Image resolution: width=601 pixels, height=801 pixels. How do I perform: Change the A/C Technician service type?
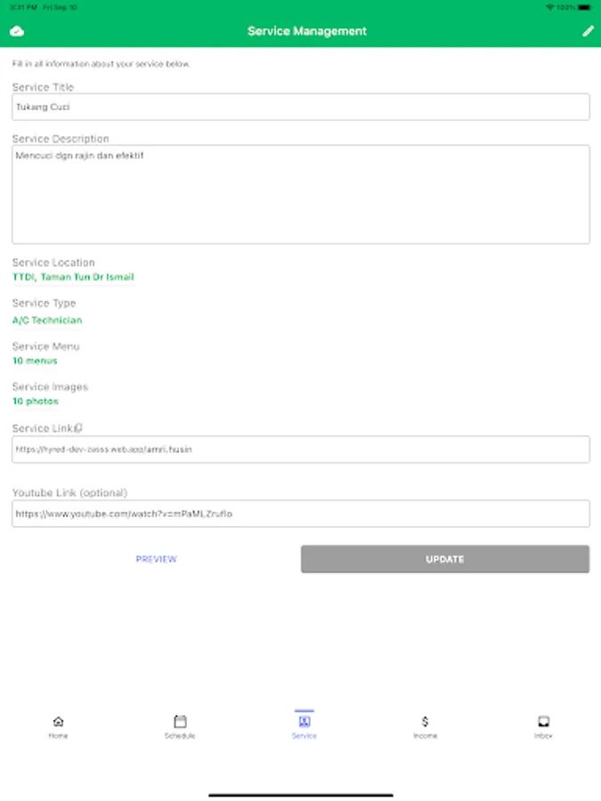click(47, 320)
